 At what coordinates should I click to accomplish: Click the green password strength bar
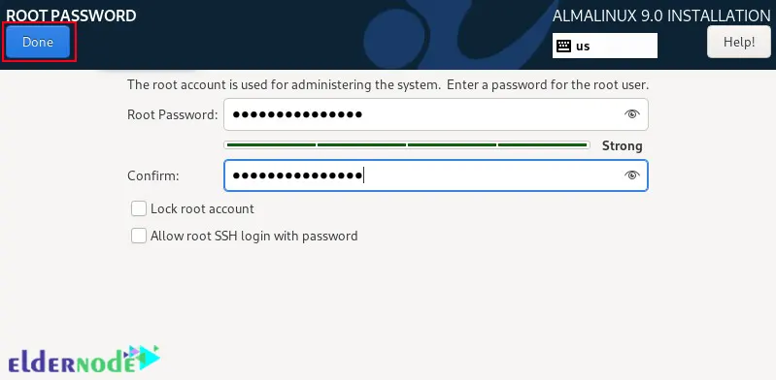(x=407, y=145)
